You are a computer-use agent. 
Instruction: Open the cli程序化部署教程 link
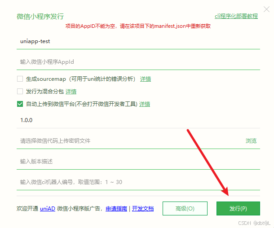pyautogui.click(x=236, y=16)
